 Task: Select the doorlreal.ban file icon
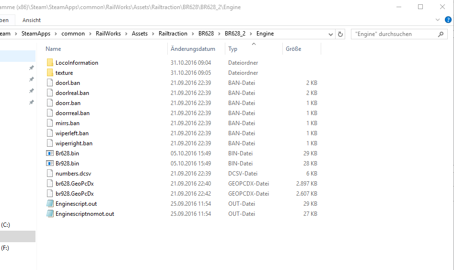tap(50, 93)
